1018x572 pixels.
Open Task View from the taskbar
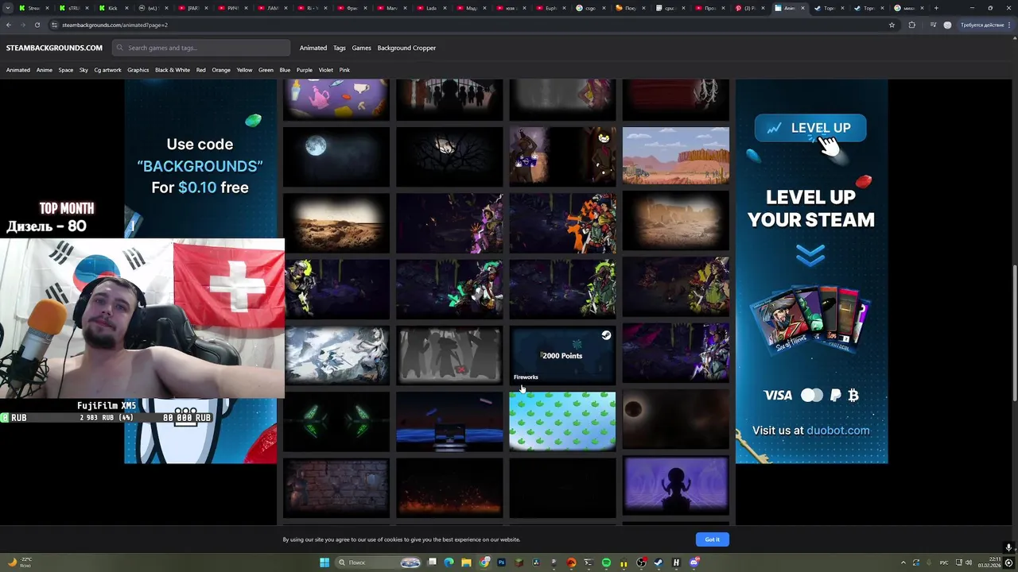pos(432,562)
